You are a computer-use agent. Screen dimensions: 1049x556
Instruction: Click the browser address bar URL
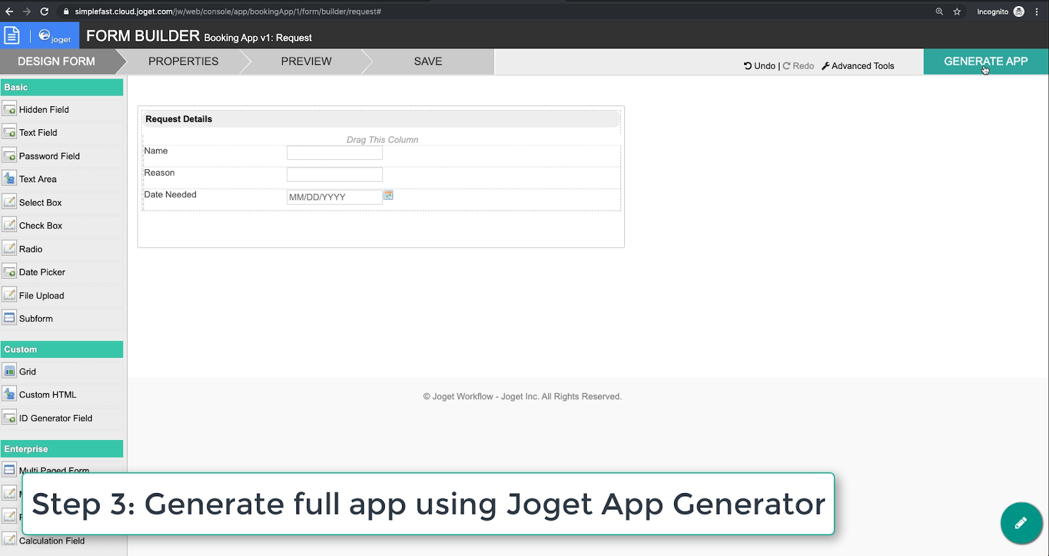228,11
